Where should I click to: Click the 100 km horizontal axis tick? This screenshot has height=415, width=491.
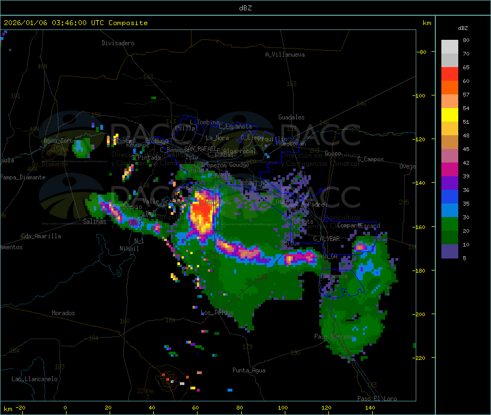[x=283, y=407]
